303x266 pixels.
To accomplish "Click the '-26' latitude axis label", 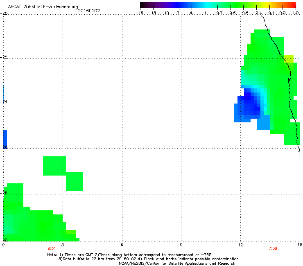I will [x=4, y=147].
